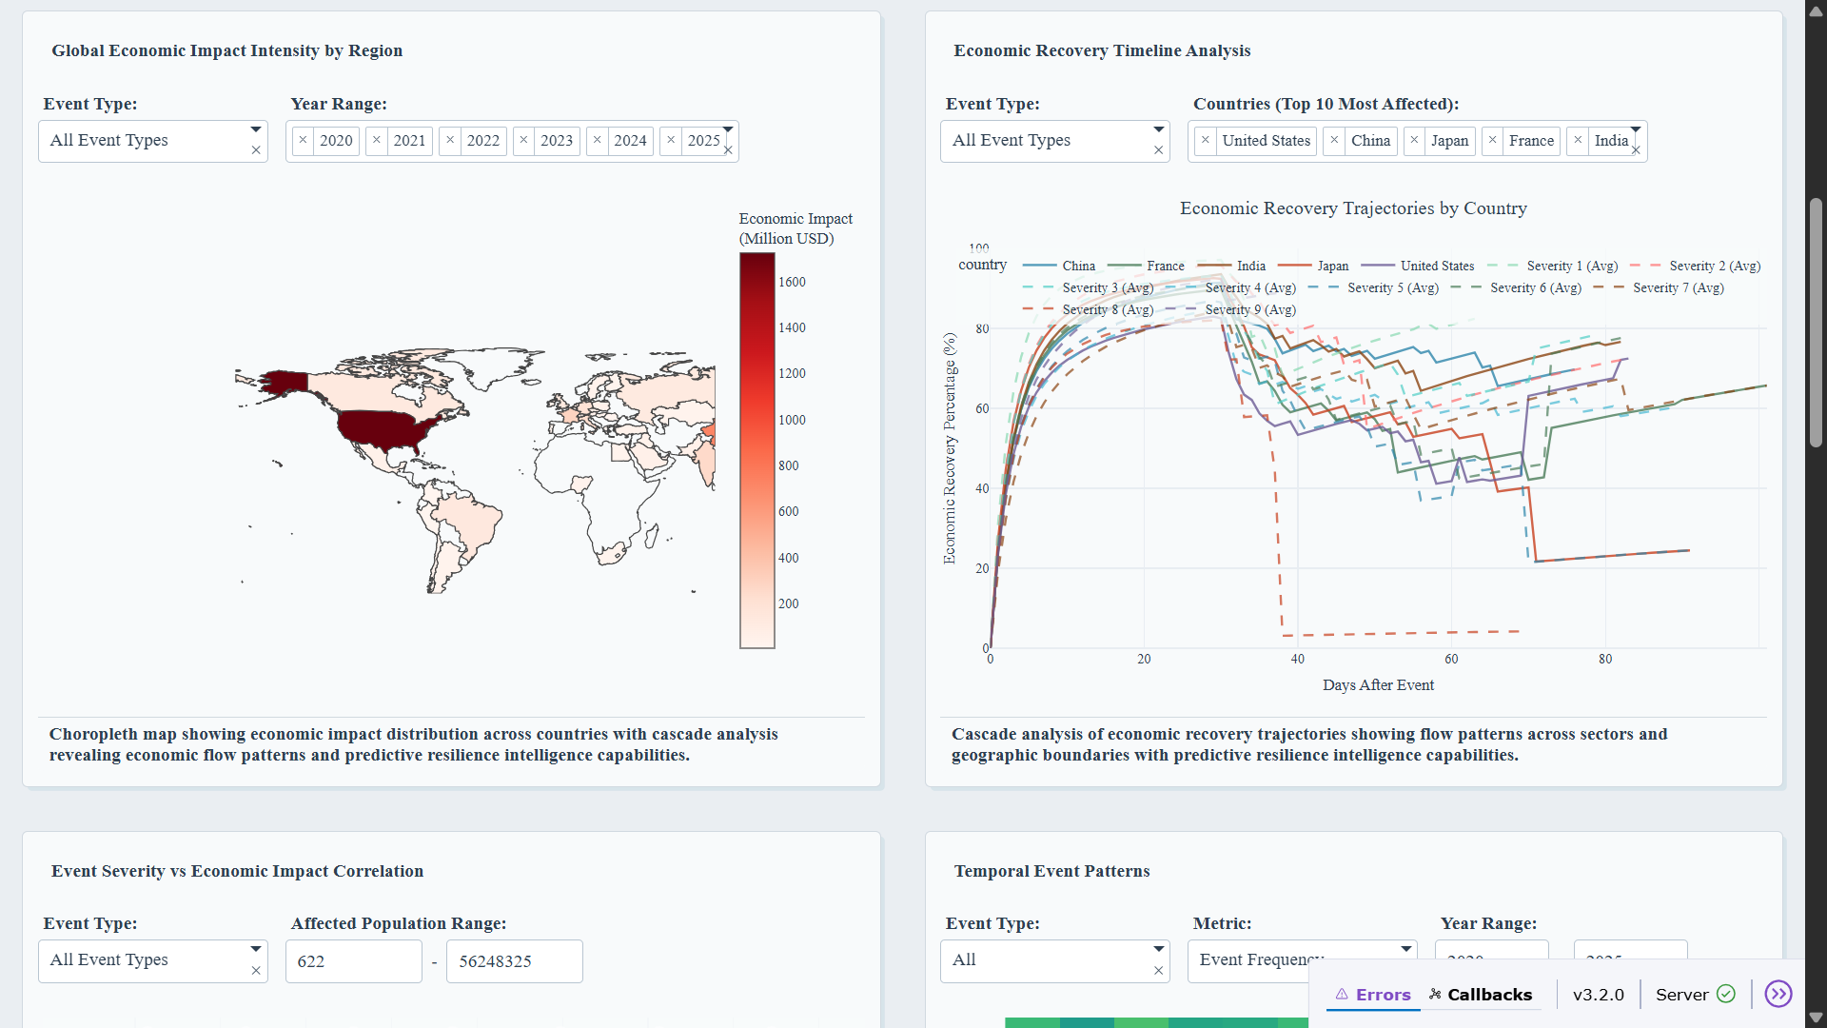Remove the France country tag

[x=1492, y=140]
